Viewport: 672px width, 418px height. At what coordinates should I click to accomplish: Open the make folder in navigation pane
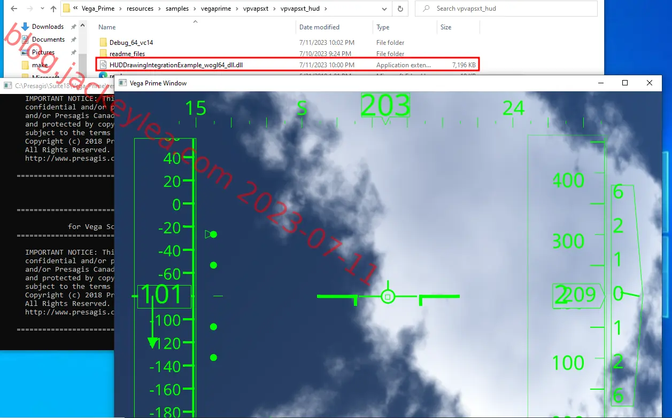(40, 65)
